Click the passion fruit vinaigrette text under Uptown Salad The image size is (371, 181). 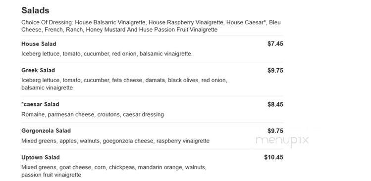click(51, 175)
